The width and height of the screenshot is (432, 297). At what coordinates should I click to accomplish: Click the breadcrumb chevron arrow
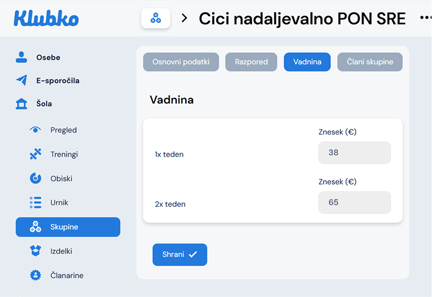184,18
